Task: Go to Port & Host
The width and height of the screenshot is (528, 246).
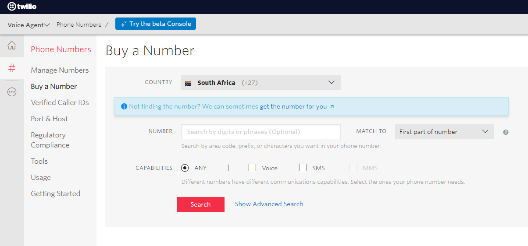Action: coord(49,119)
